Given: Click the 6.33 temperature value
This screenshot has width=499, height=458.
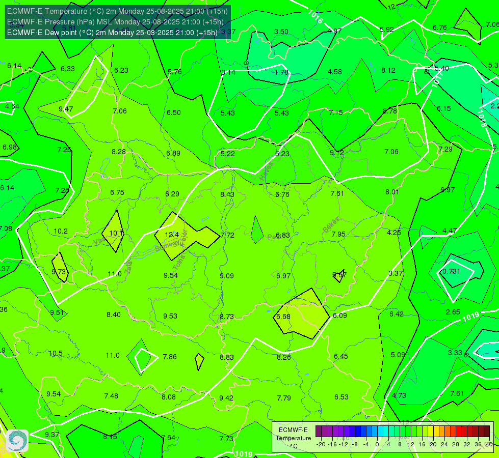Looking at the screenshot, I should tap(68, 69).
